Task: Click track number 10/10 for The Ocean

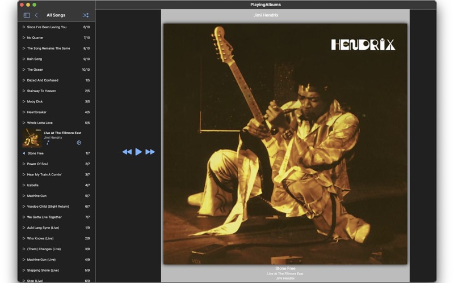Action: pos(86,70)
